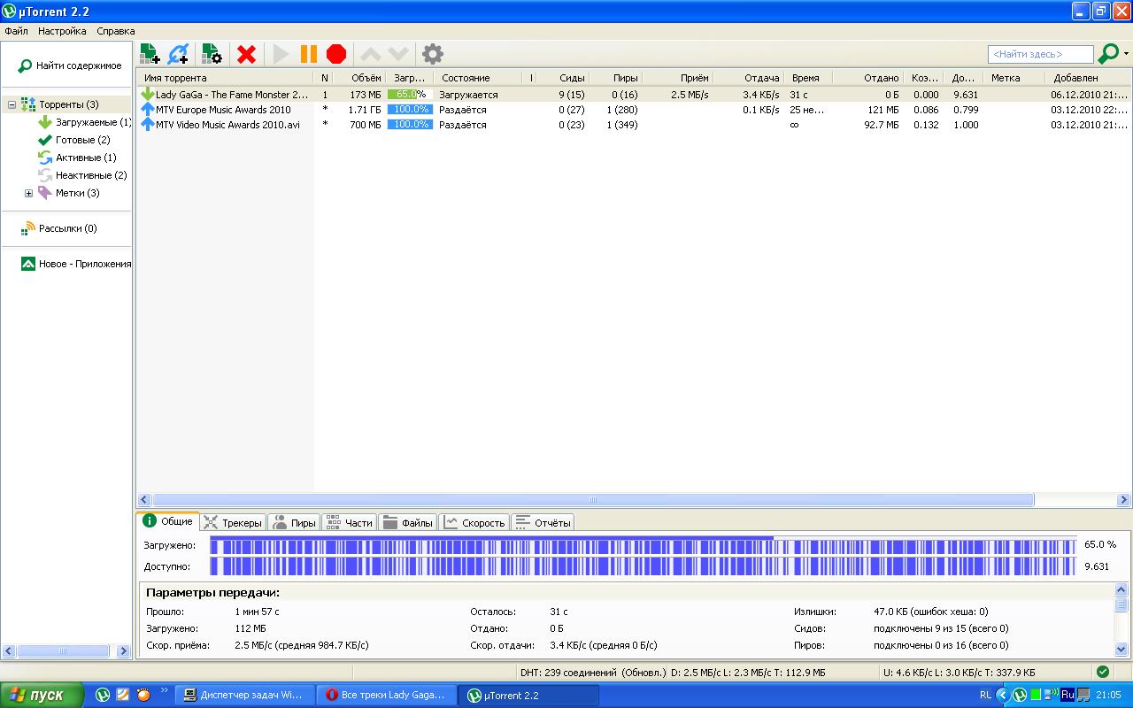The height and width of the screenshot is (708, 1133).
Task: Sort by the Отдача column header
Action: (x=750, y=78)
